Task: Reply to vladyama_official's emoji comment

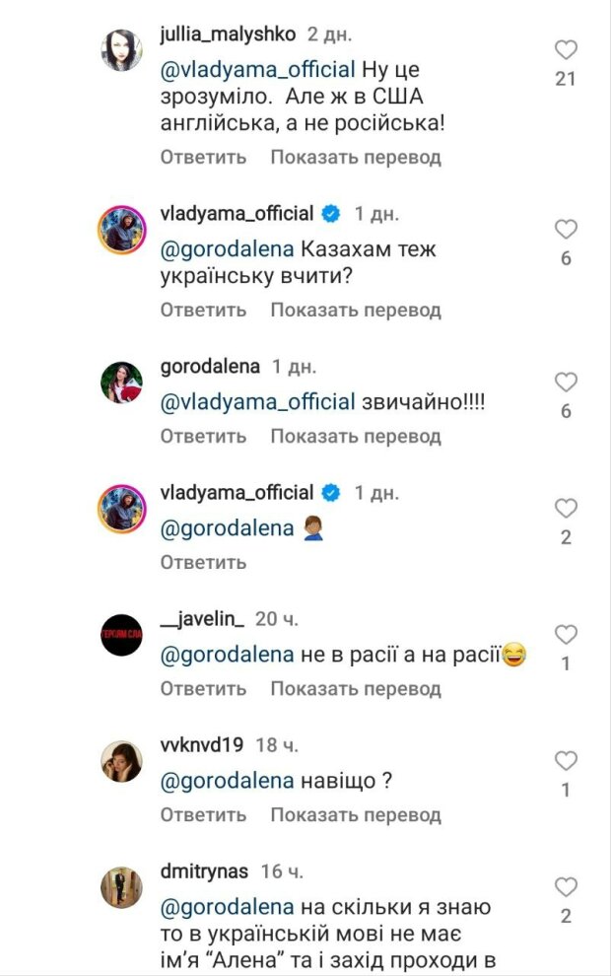Action: (203, 563)
